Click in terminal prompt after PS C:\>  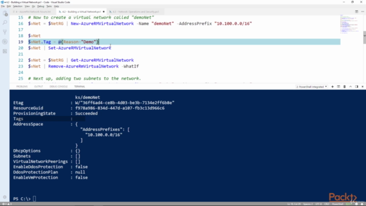(34, 199)
